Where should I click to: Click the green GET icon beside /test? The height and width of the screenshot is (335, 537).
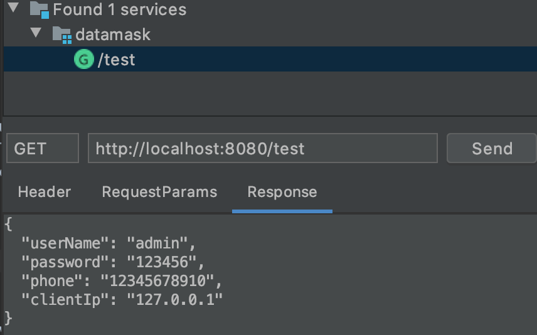(x=83, y=60)
